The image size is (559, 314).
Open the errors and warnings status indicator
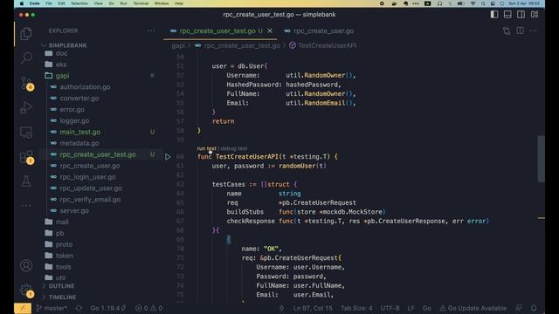[148, 308]
